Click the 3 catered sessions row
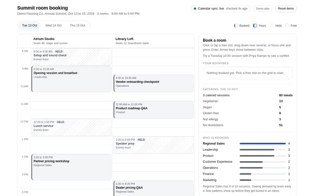Screen dimensions: 314x196 [248, 95]
